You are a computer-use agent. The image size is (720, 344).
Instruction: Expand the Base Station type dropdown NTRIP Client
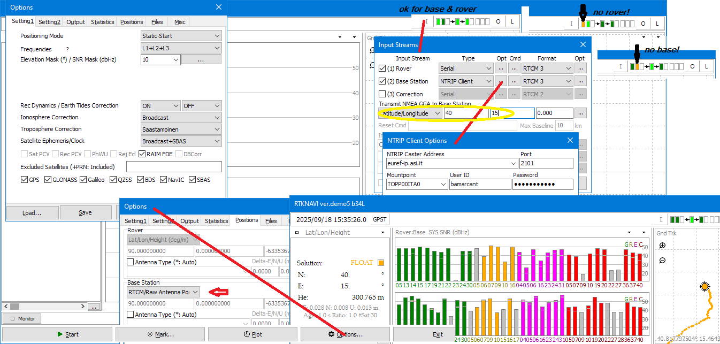(465, 81)
